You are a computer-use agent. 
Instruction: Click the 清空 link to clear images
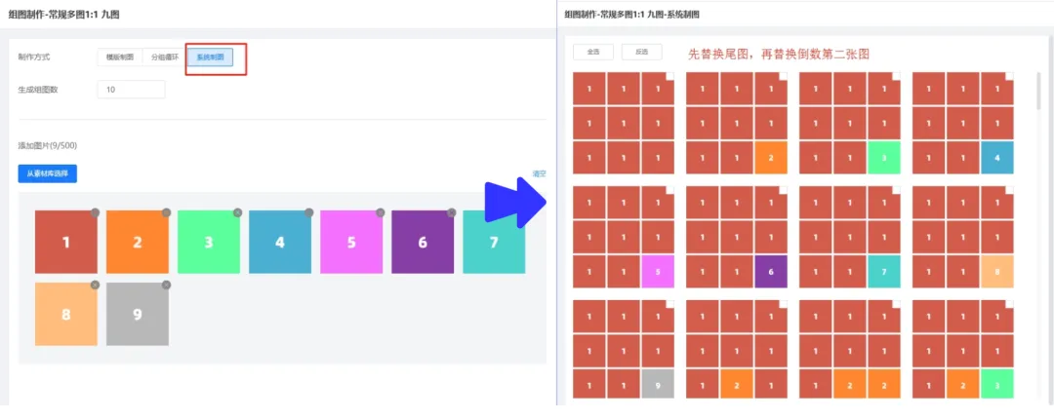(539, 174)
